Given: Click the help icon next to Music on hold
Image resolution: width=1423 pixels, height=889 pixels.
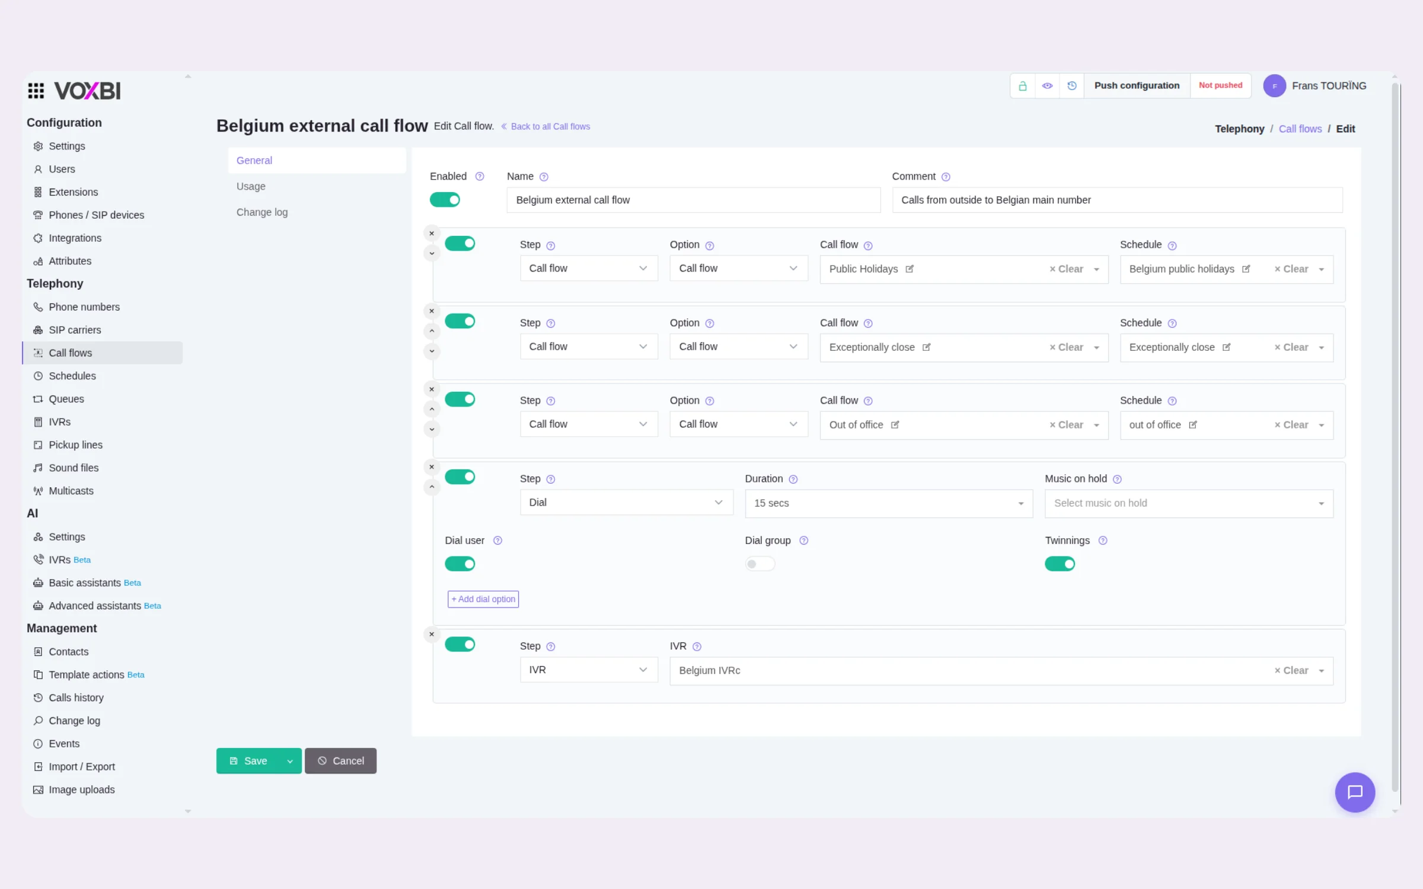Looking at the screenshot, I should click(x=1117, y=479).
